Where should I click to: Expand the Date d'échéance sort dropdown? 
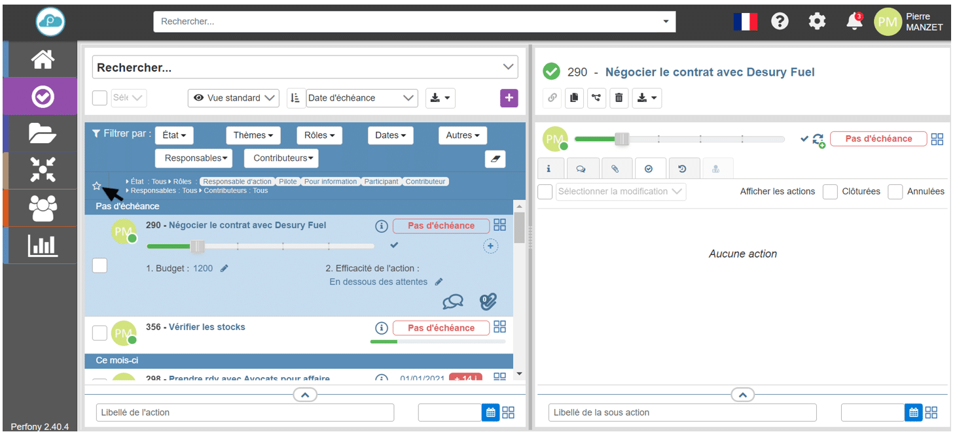coord(361,98)
